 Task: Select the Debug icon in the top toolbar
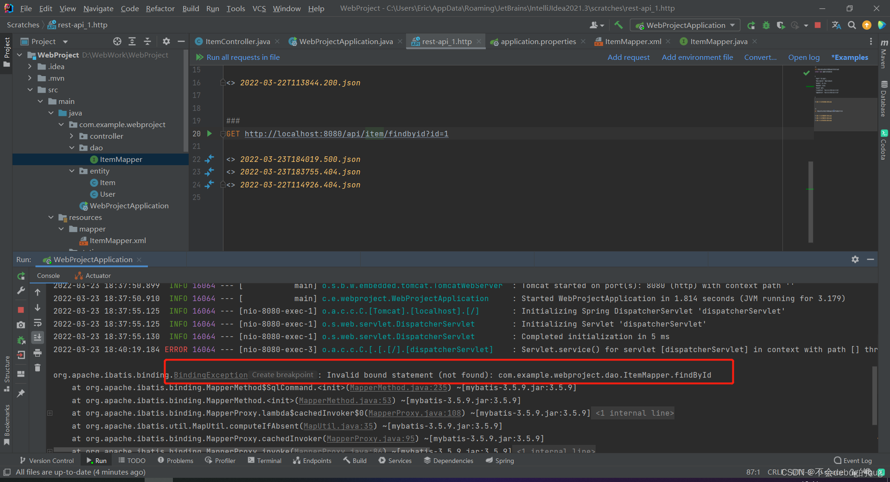766,26
